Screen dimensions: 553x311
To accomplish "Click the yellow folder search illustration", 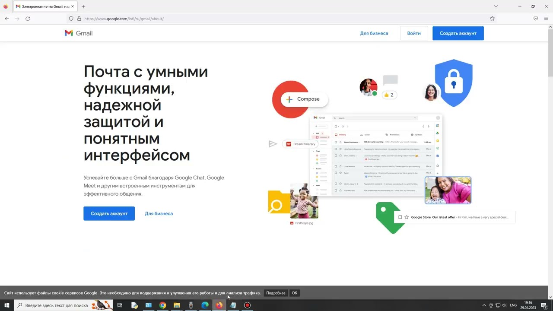I will click(279, 202).
